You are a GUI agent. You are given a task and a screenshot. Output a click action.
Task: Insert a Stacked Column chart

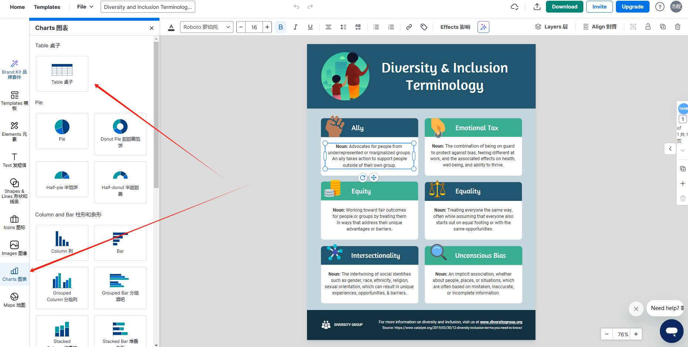coord(62,331)
